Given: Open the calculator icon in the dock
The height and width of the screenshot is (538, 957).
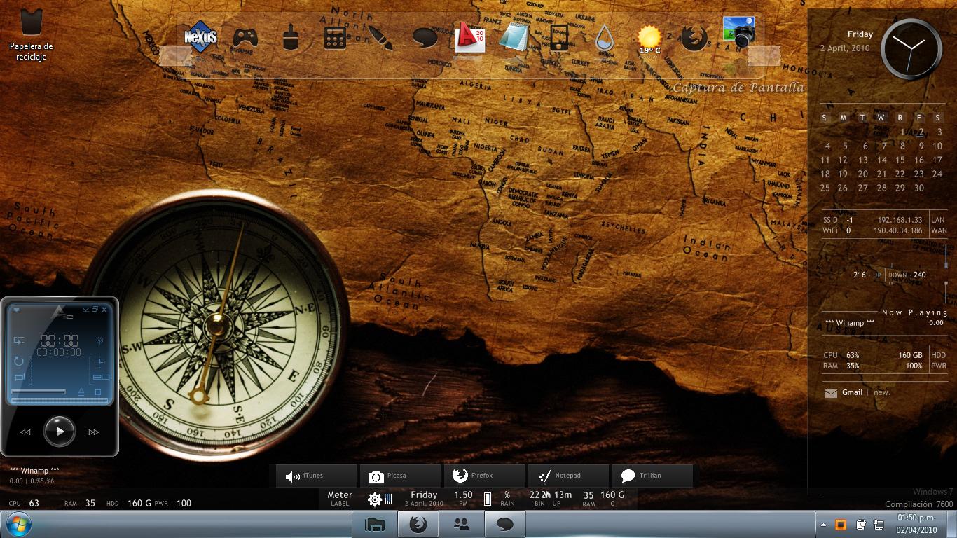Looking at the screenshot, I should tap(335, 37).
